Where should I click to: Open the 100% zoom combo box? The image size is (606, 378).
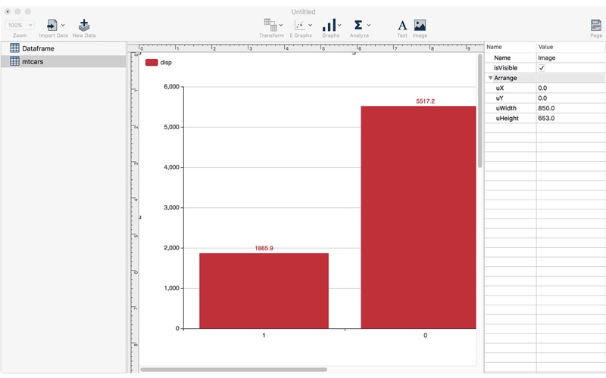[20, 25]
